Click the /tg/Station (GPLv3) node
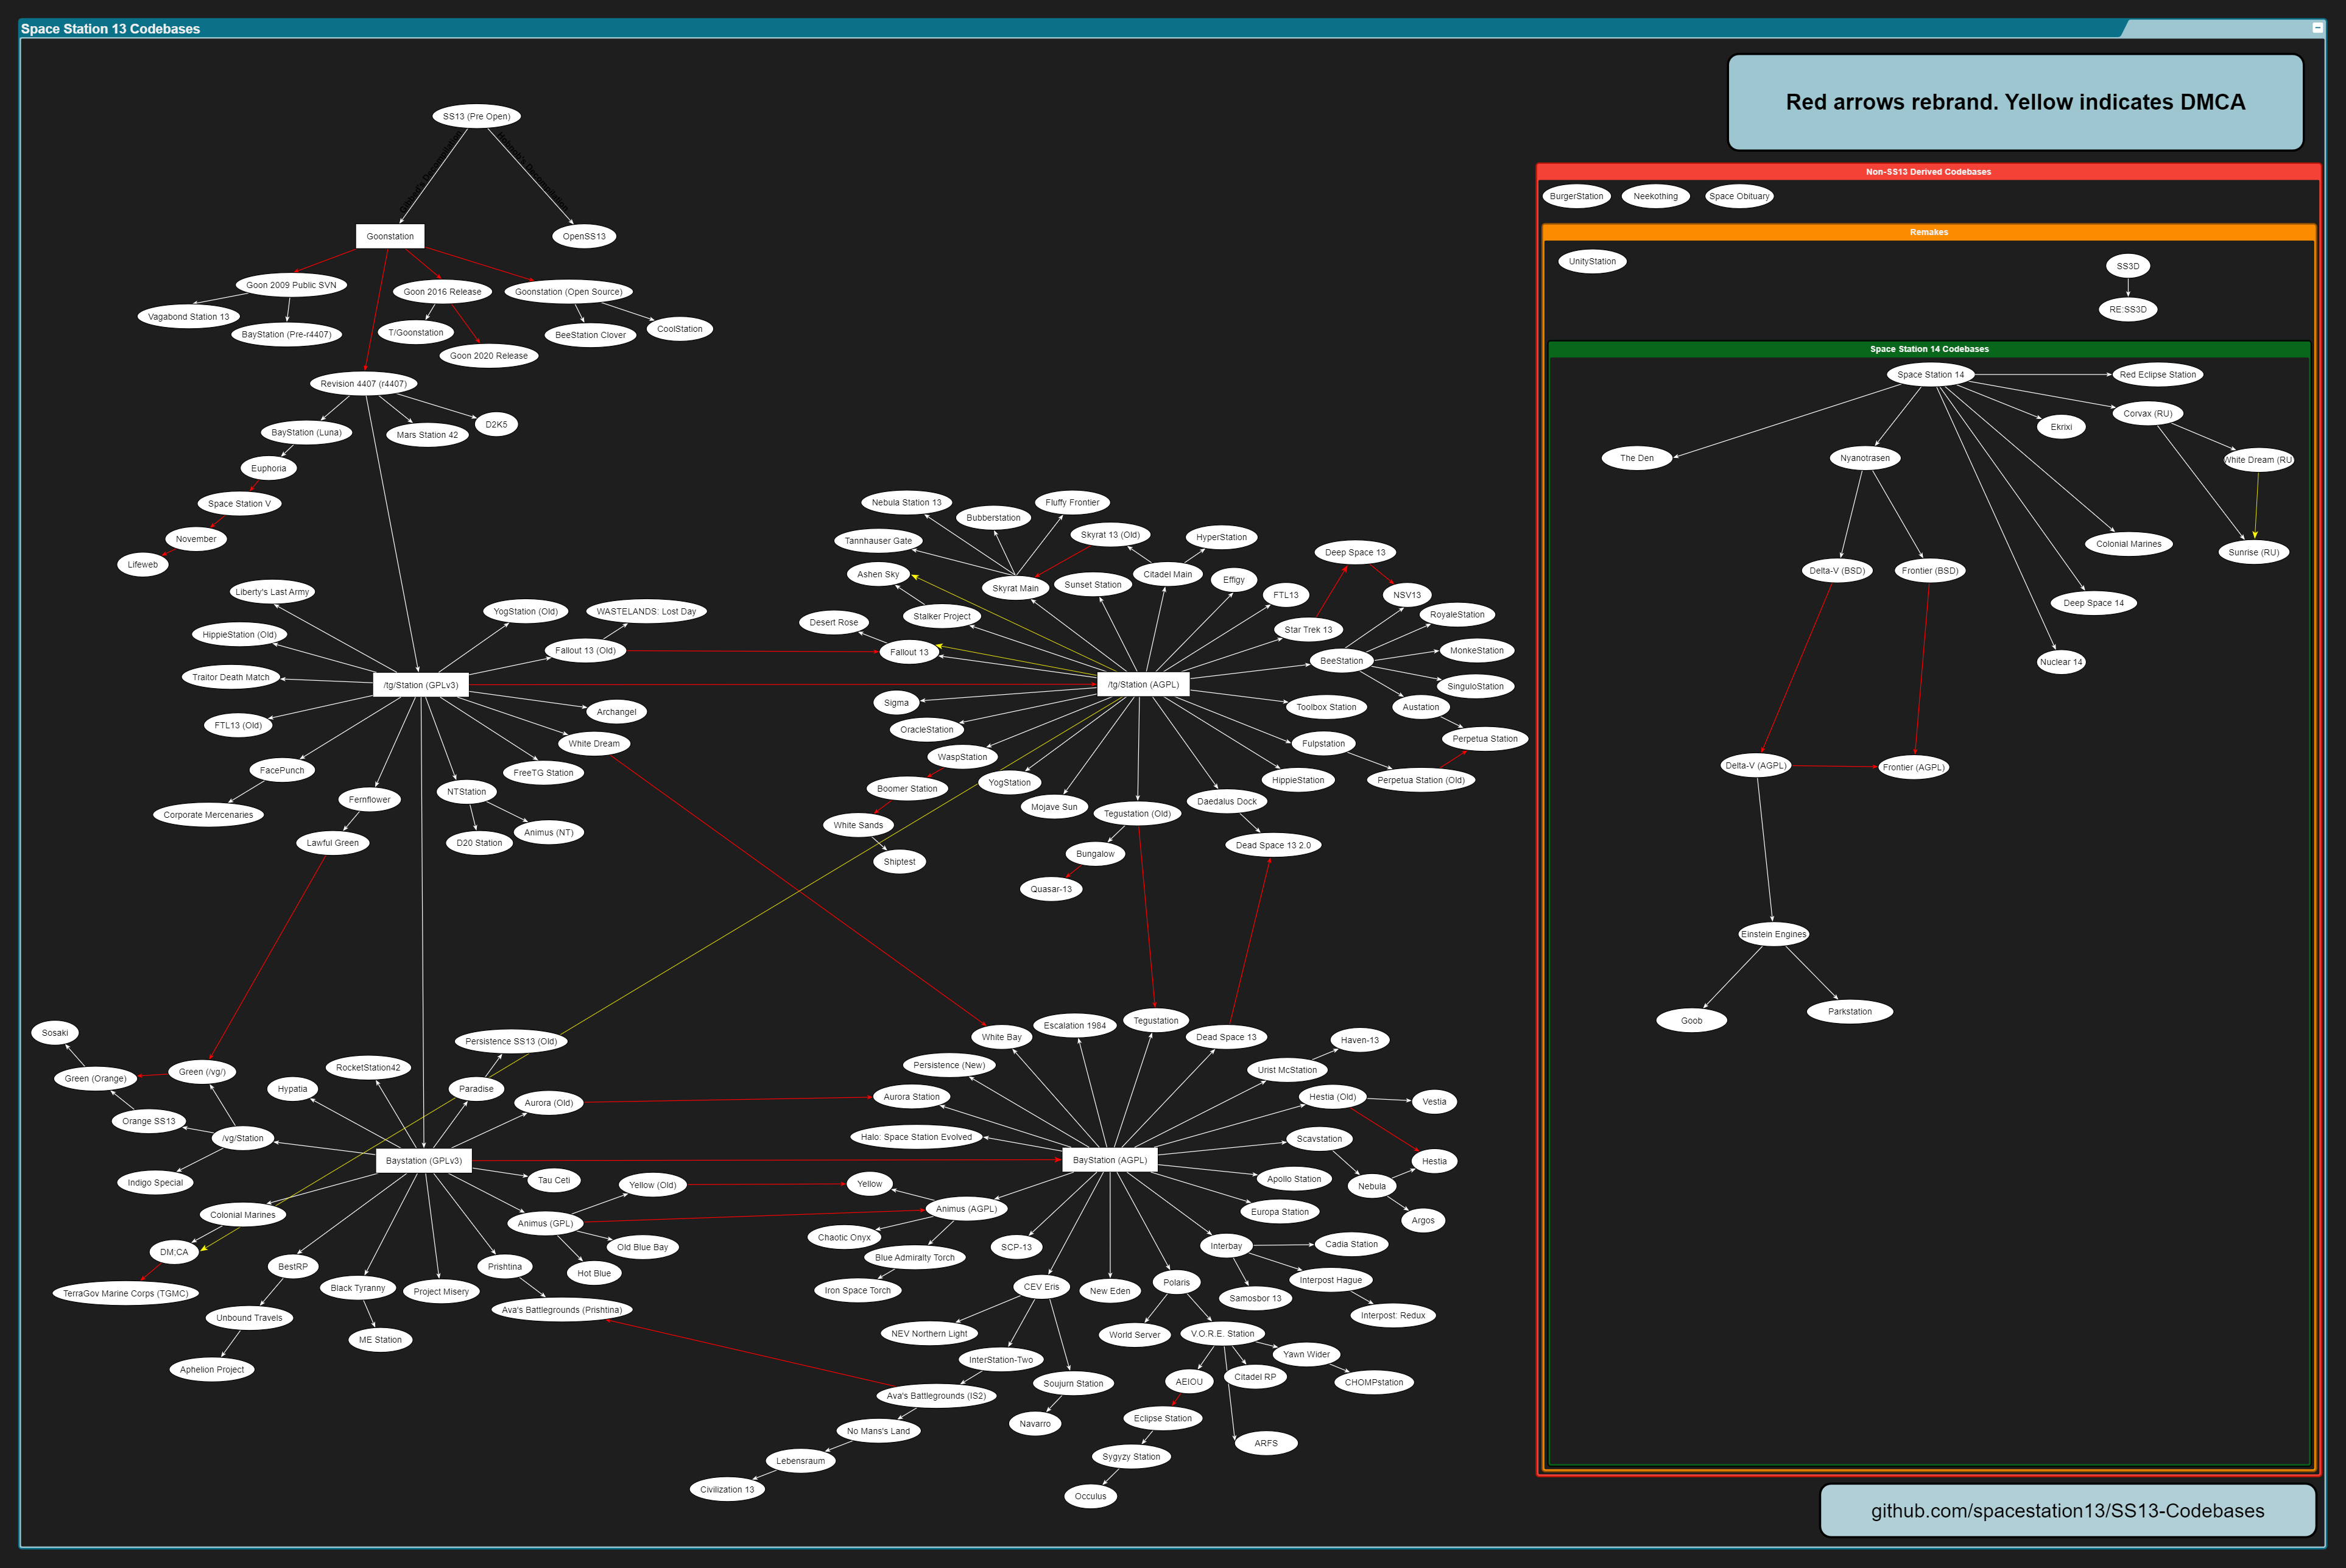This screenshot has width=2346, height=1568. tap(421, 685)
